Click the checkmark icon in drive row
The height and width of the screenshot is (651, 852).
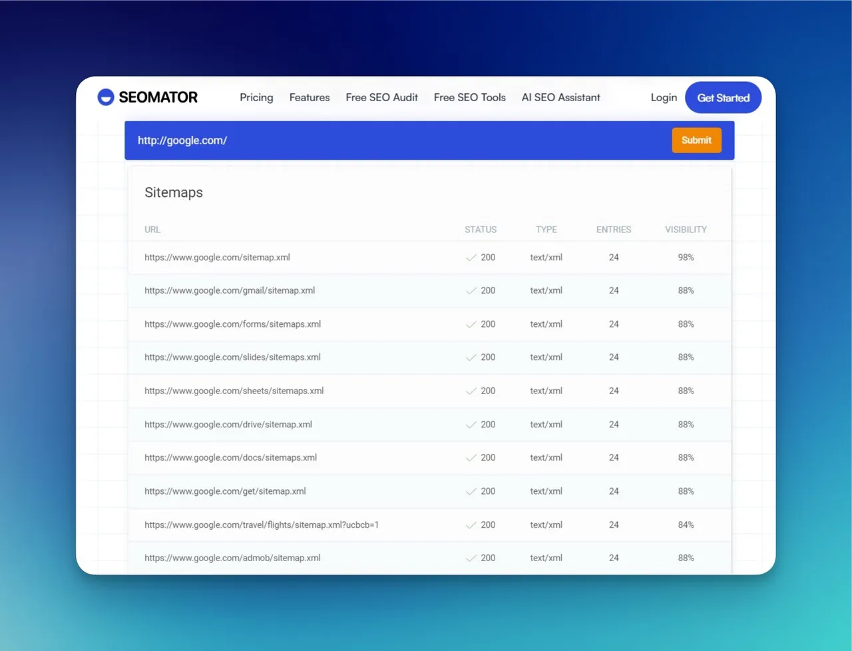tap(471, 425)
